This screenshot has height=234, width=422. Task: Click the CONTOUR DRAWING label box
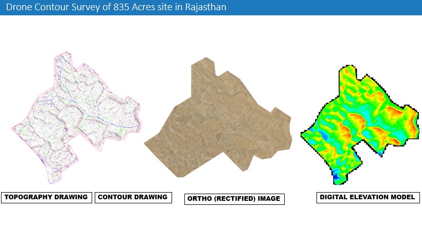tap(133, 197)
